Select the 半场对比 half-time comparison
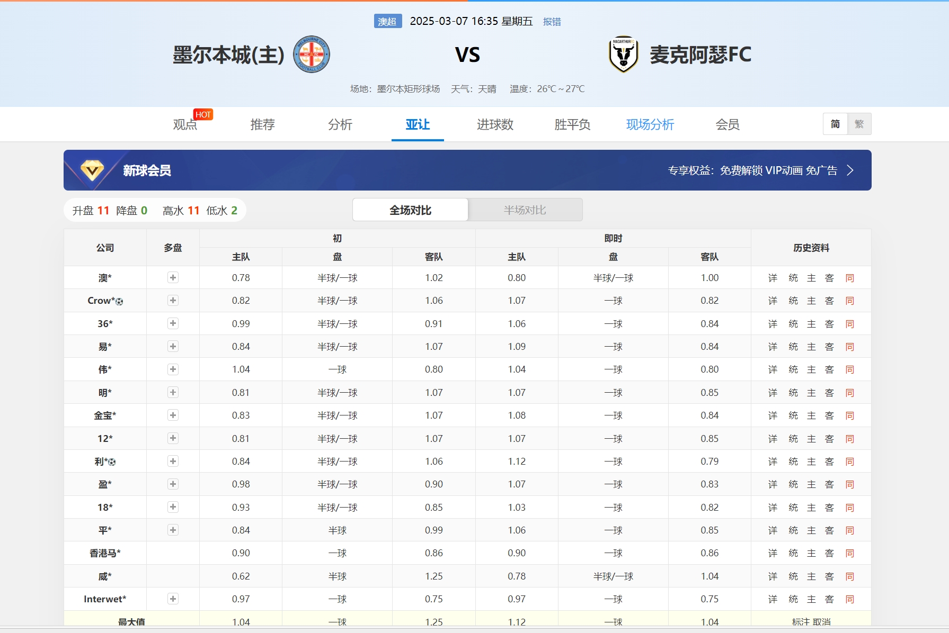Image resolution: width=949 pixels, height=633 pixels. pyautogui.click(x=525, y=210)
